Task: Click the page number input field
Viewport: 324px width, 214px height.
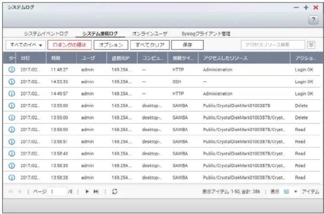Action: coord(57,192)
